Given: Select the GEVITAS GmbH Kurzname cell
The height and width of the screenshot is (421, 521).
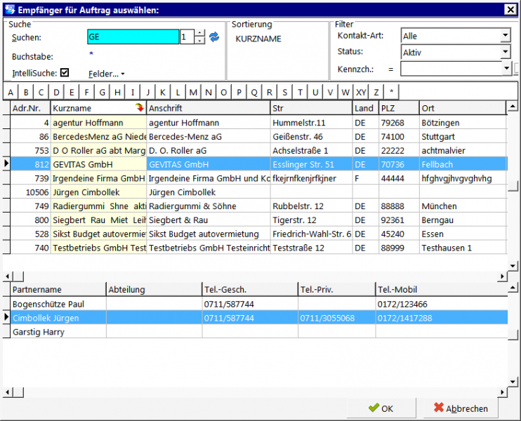Looking at the screenshot, I should [98, 164].
